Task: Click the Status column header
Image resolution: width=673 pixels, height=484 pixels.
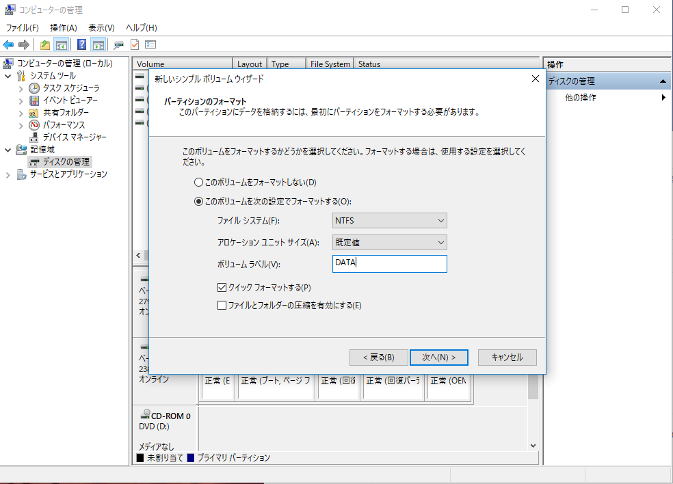Action: (x=447, y=64)
